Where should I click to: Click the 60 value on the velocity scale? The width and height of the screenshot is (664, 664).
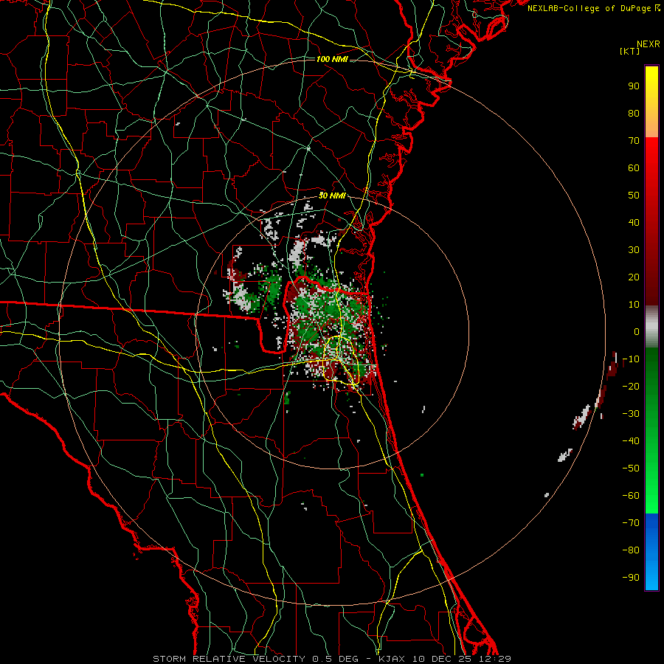[x=634, y=167]
